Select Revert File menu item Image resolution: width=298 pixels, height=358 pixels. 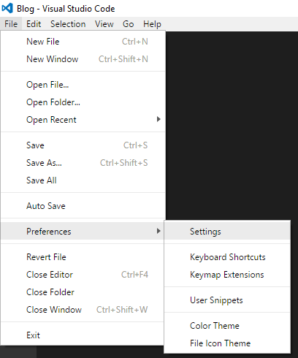83,257
